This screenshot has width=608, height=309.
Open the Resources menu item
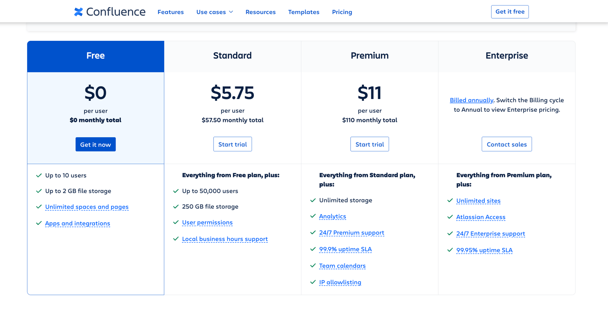(261, 12)
